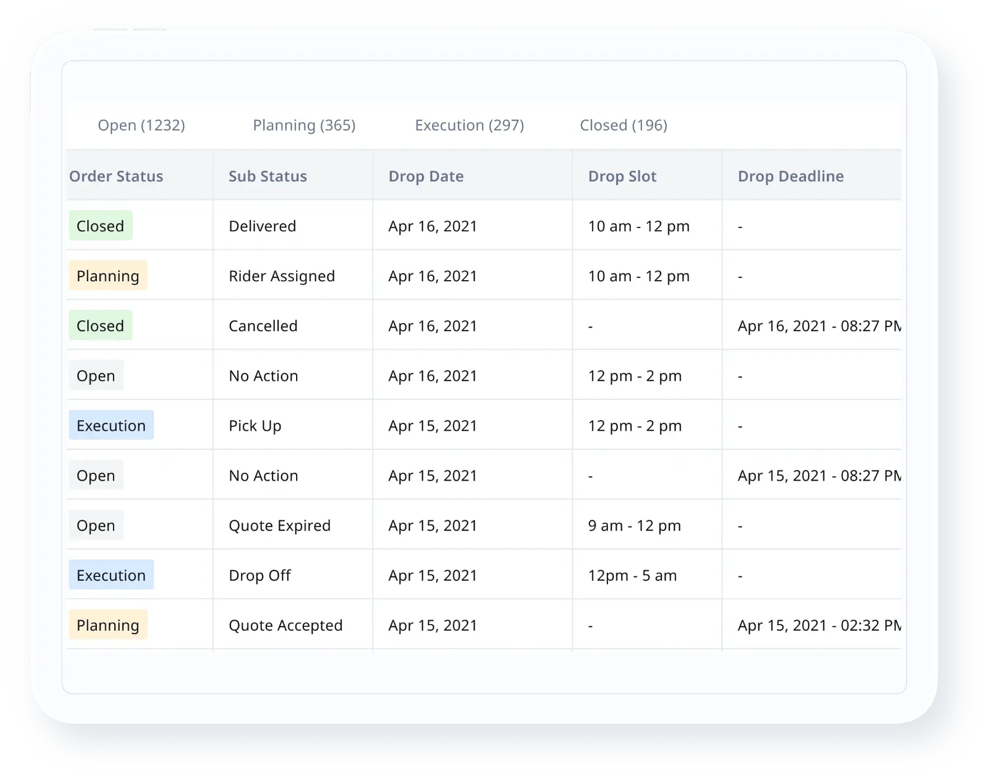Click the 12pm - 5 am drop slot
The image size is (984, 773).
click(x=632, y=575)
